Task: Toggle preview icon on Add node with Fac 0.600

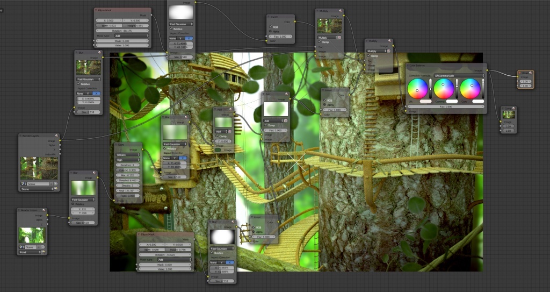Action: tap(231, 109)
